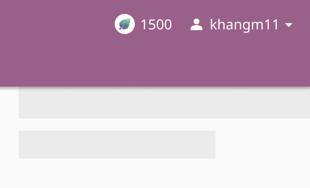Select the khangm11 username label
The height and width of the screenshot is (188, 310).
coord(244,25)
